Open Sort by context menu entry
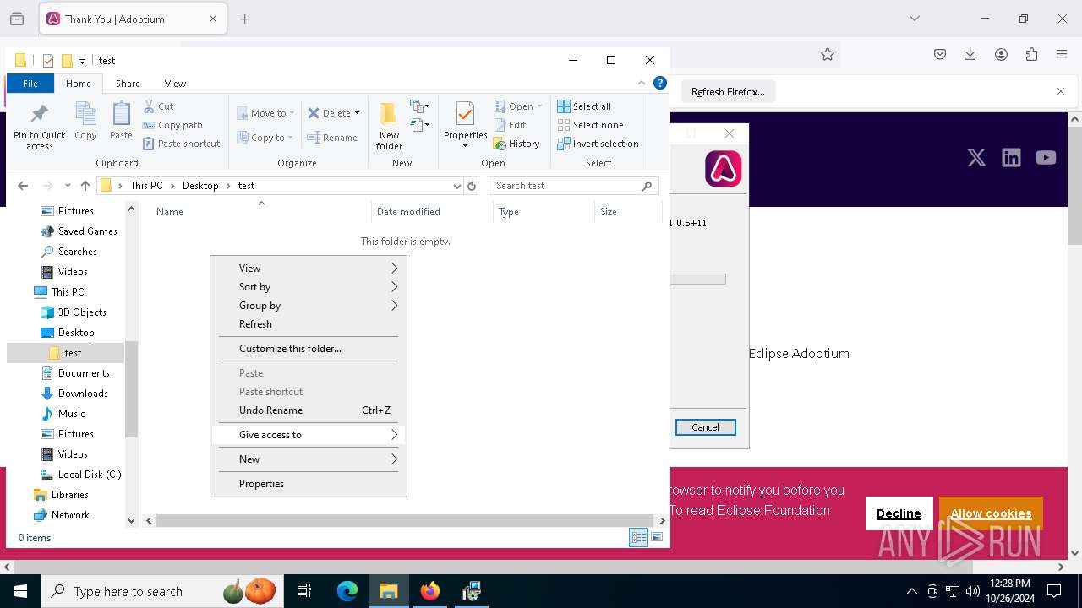Image resolution: width=1082 pixels, height=608 pixels. click(309, 287)
